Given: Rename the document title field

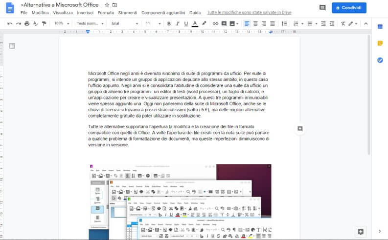Looking at the screenshot, I should pyautogui.click(x=60, y=5).
